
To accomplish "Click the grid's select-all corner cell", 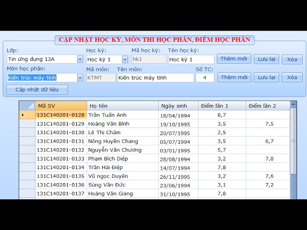I will click(27, 105).
